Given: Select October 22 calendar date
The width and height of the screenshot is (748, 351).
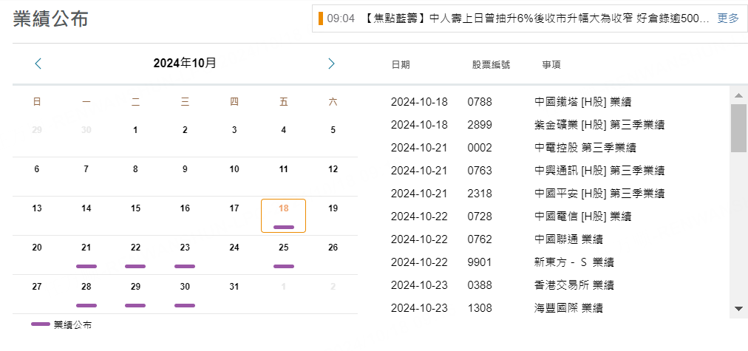Looking at the screenshot, I should 135,253.
